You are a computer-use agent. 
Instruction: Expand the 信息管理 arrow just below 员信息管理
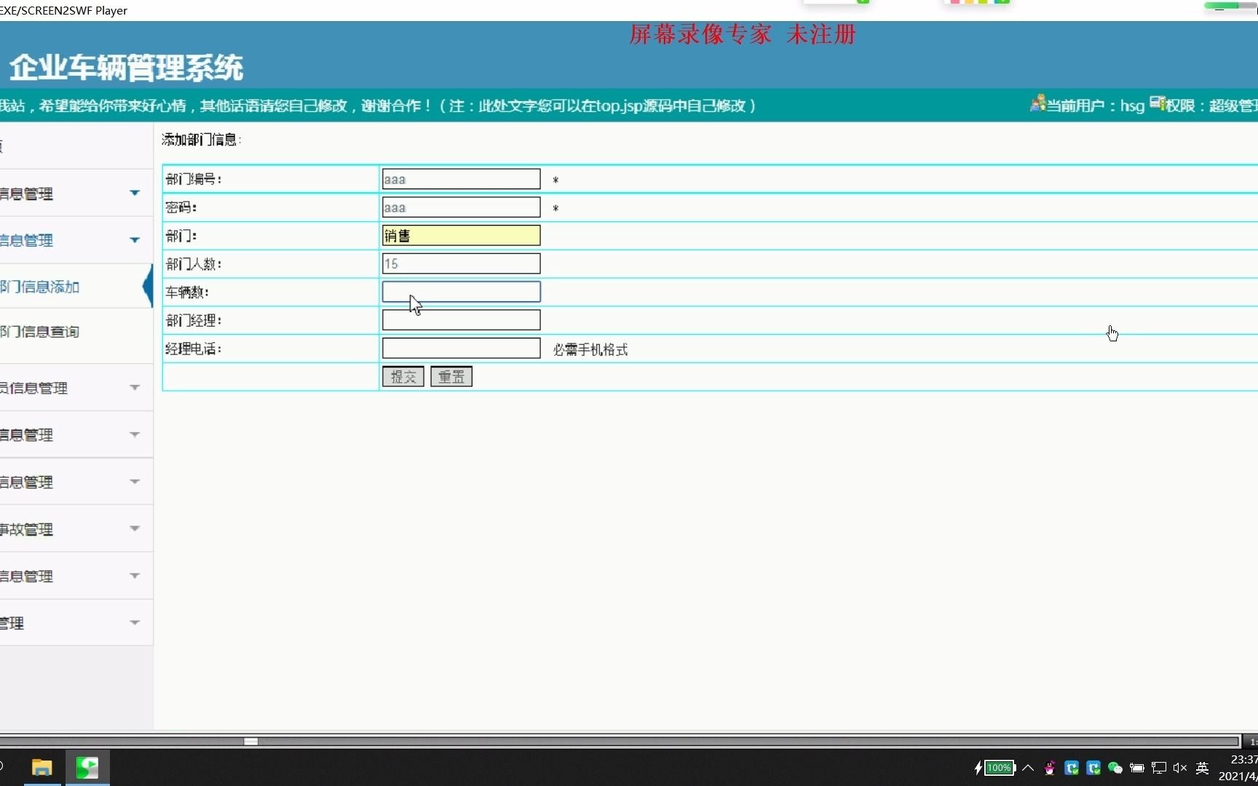[x=135, y=434]
